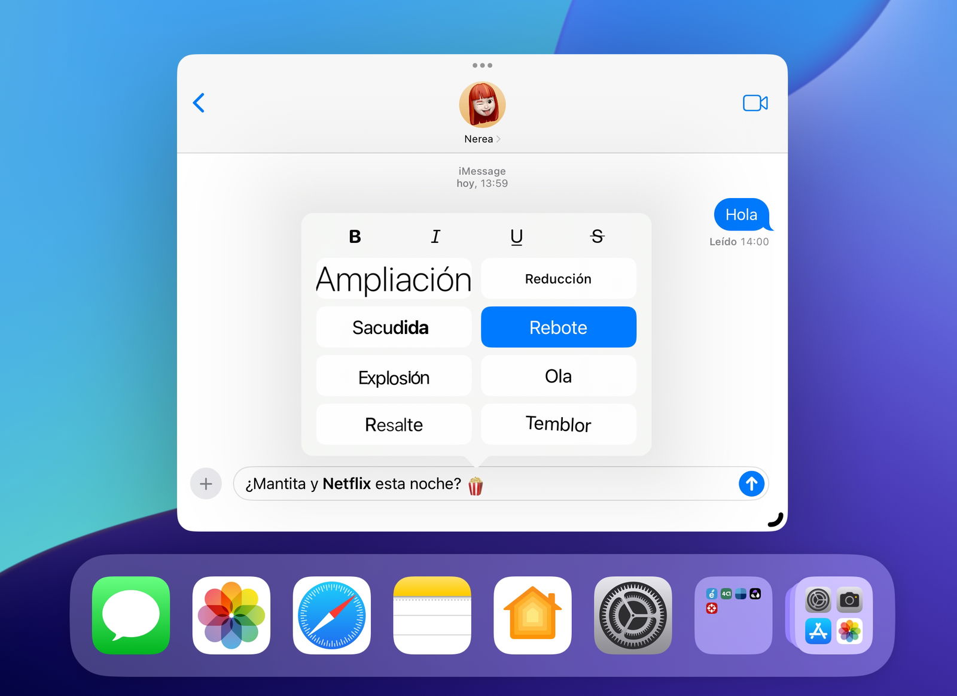Screen dimensions: 957x696
Task: Open Notes app in the dock
Action: [x=432, y=615]
